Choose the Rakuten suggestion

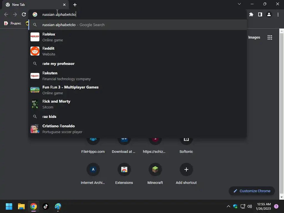[138, 76]
